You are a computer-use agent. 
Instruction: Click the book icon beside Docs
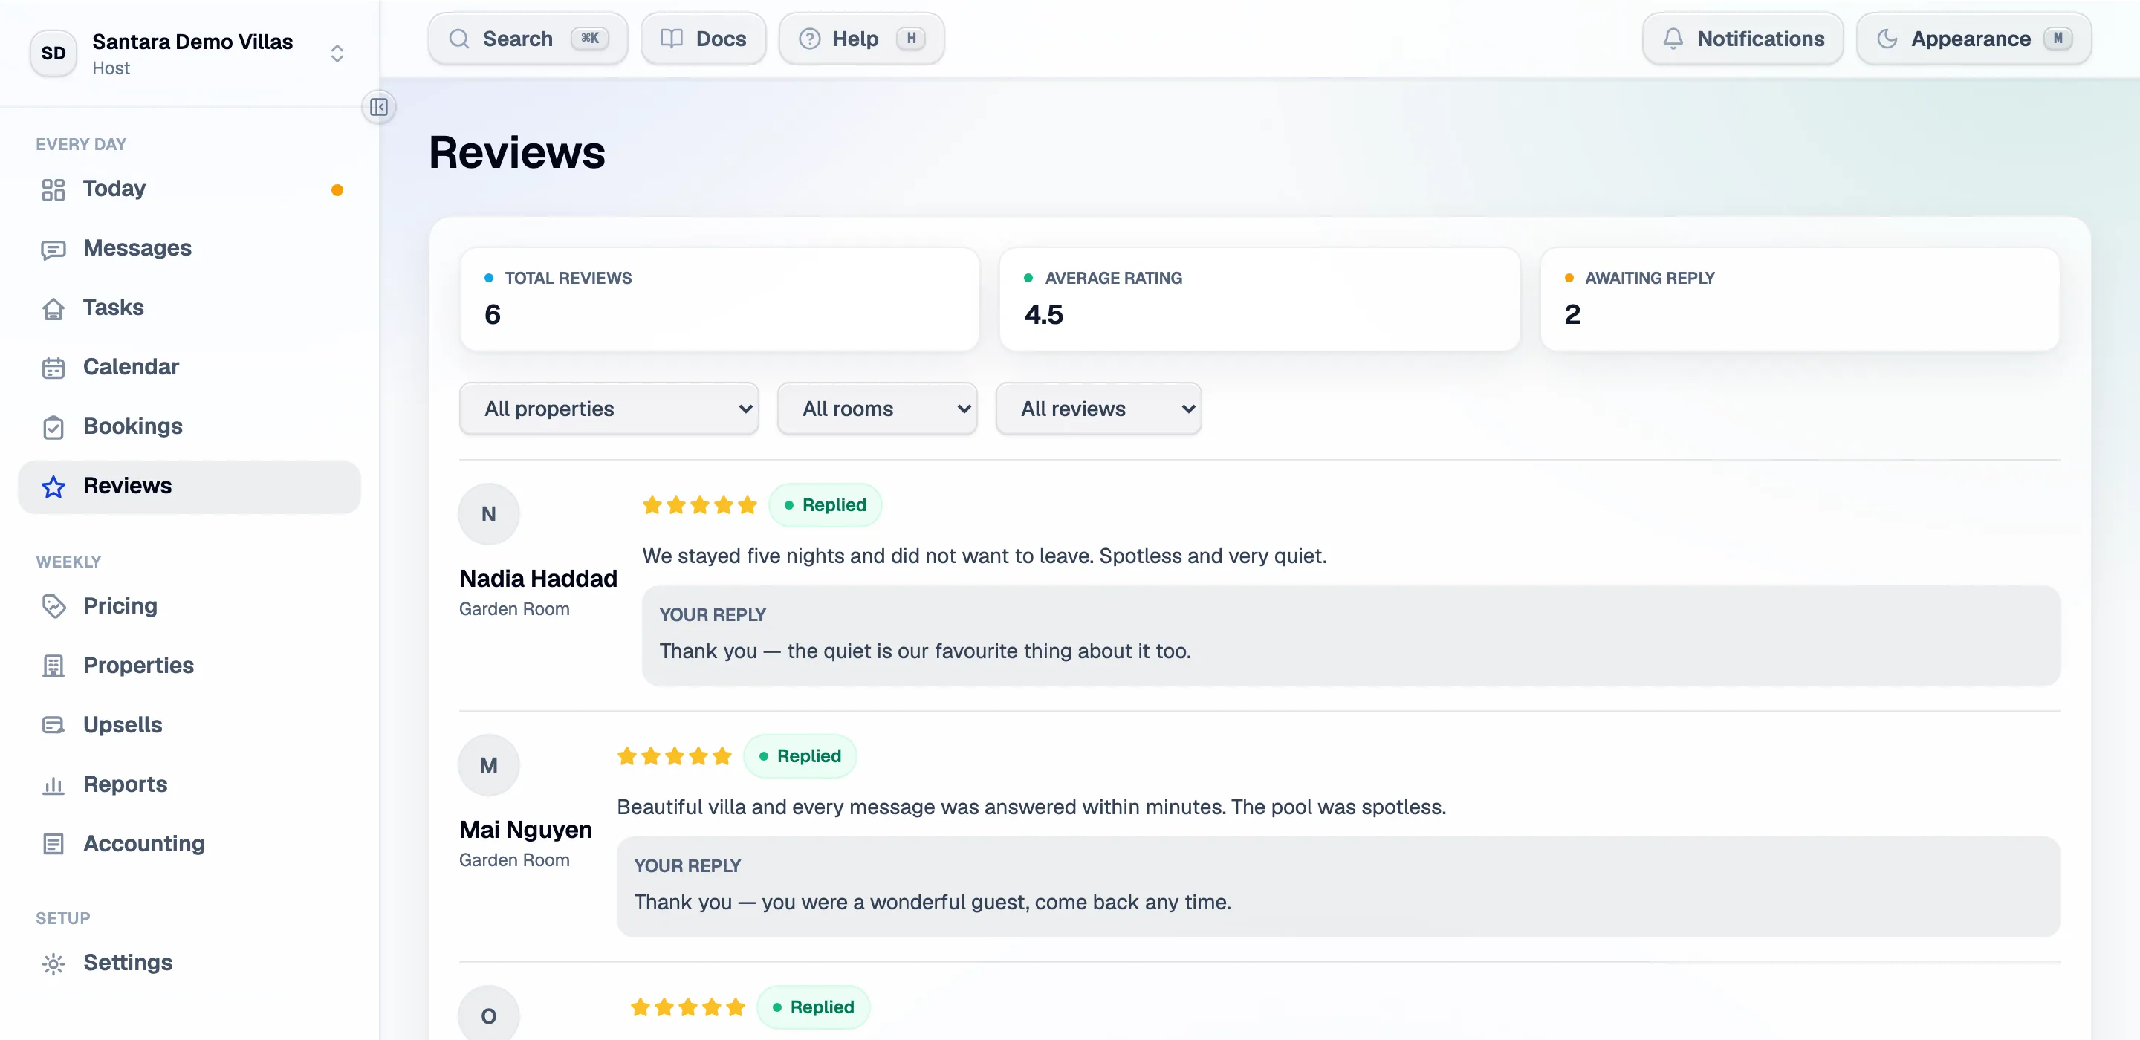pos(671,39)
